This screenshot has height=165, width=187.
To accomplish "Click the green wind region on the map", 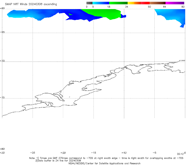I will coord(105,13).
